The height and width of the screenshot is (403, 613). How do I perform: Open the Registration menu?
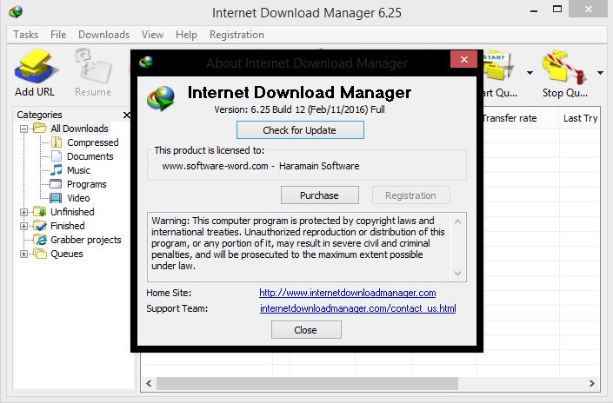pyautogui.click(x=237, y=35)
